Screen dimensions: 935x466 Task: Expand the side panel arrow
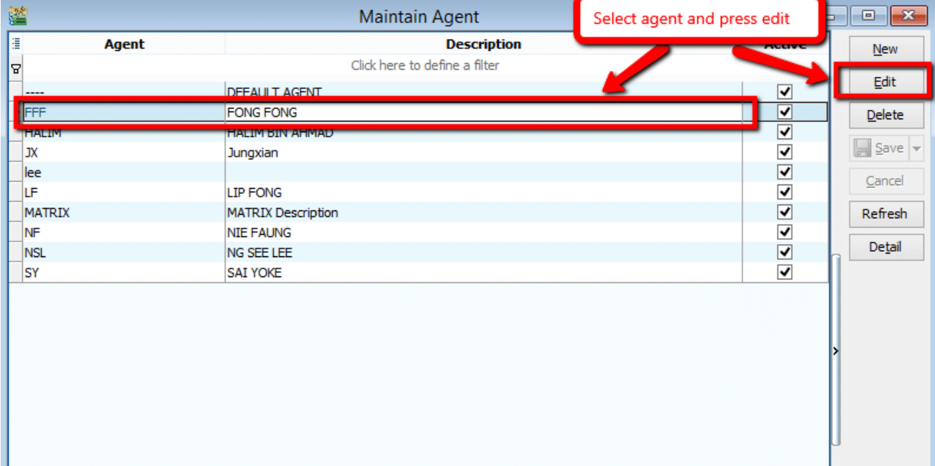(836, 350)
